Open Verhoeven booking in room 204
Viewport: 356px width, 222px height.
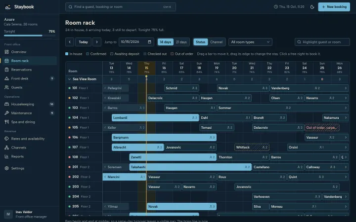coord(287,197)
